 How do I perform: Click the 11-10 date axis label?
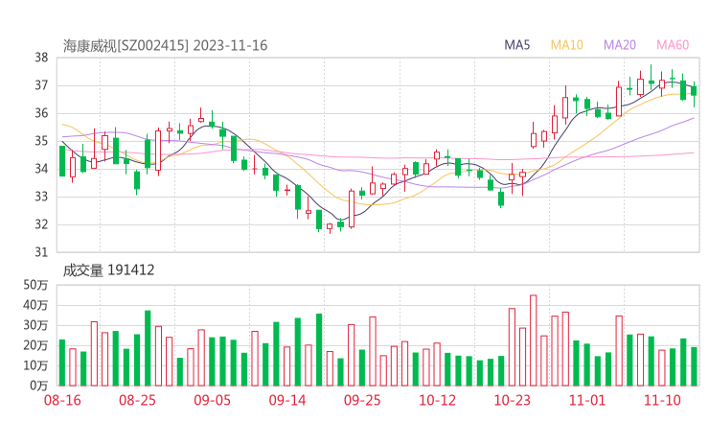pos(662,399)
